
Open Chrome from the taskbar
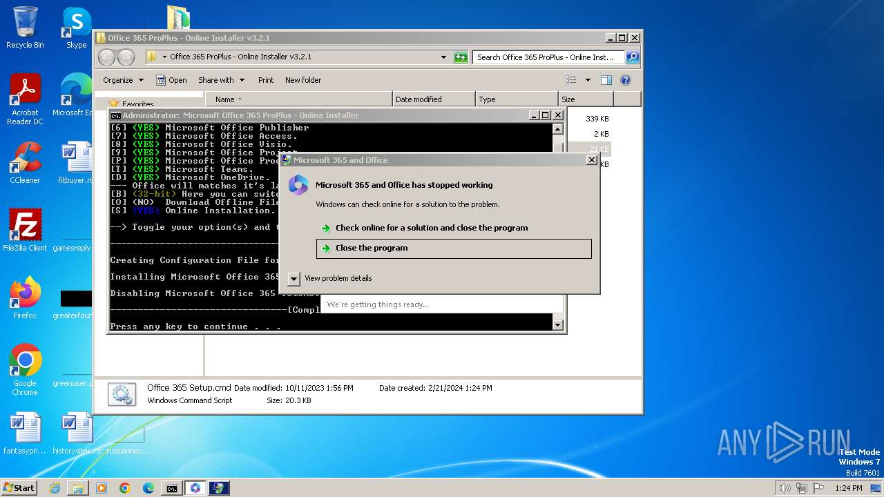click(125, 488)
